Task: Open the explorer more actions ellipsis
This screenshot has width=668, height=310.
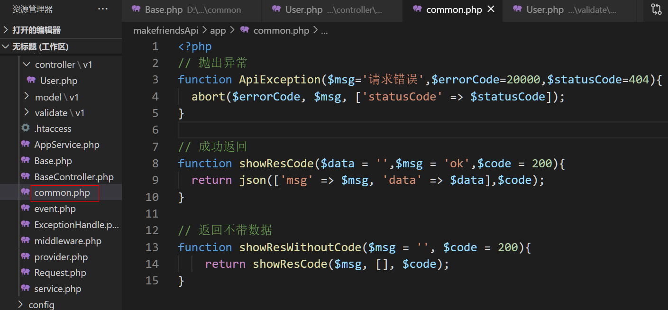Action: [102, 9]
